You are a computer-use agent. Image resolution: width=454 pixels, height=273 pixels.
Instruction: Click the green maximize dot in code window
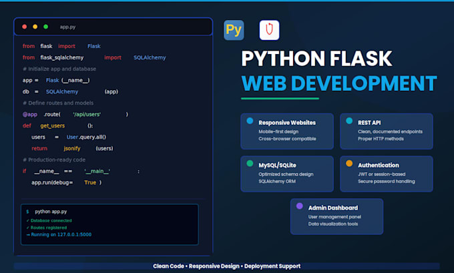(x=46, y=27)
